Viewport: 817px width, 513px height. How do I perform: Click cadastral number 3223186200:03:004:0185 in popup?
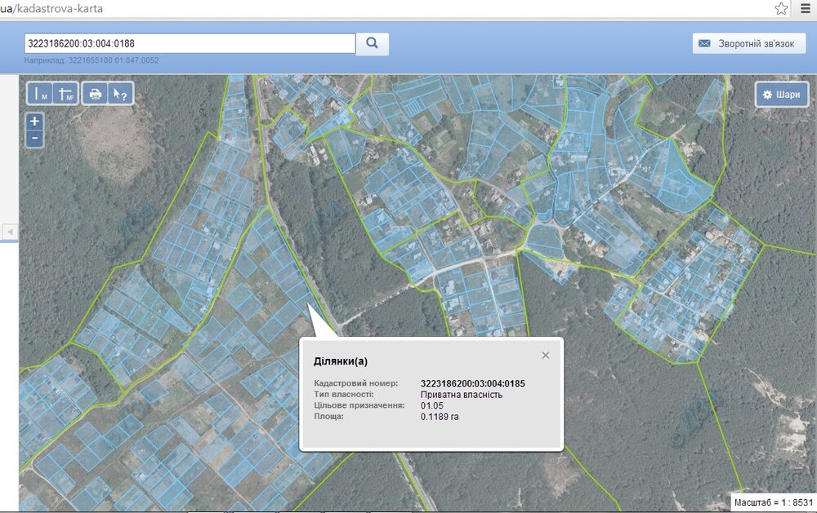pos(472,383)
